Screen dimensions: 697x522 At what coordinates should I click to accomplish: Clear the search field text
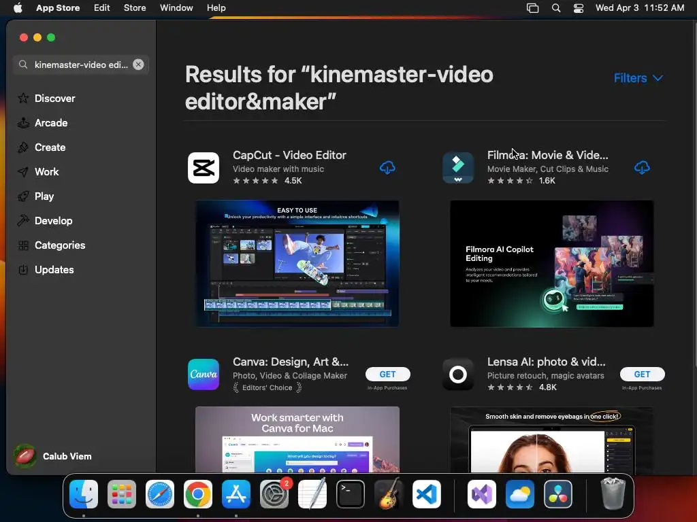[138, 65]
